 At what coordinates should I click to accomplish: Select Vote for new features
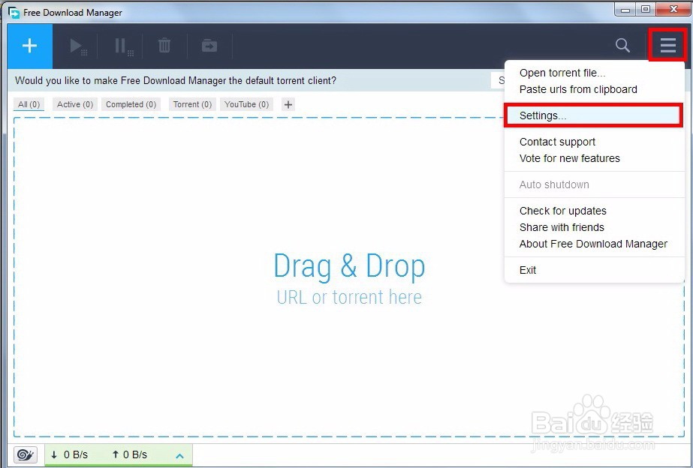click(594, 158)
